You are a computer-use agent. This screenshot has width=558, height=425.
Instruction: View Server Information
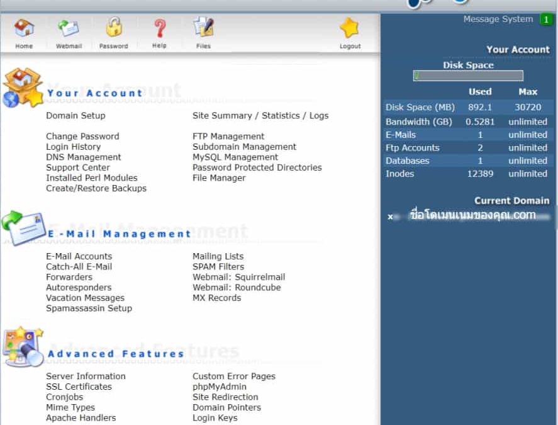coord(86,376)
